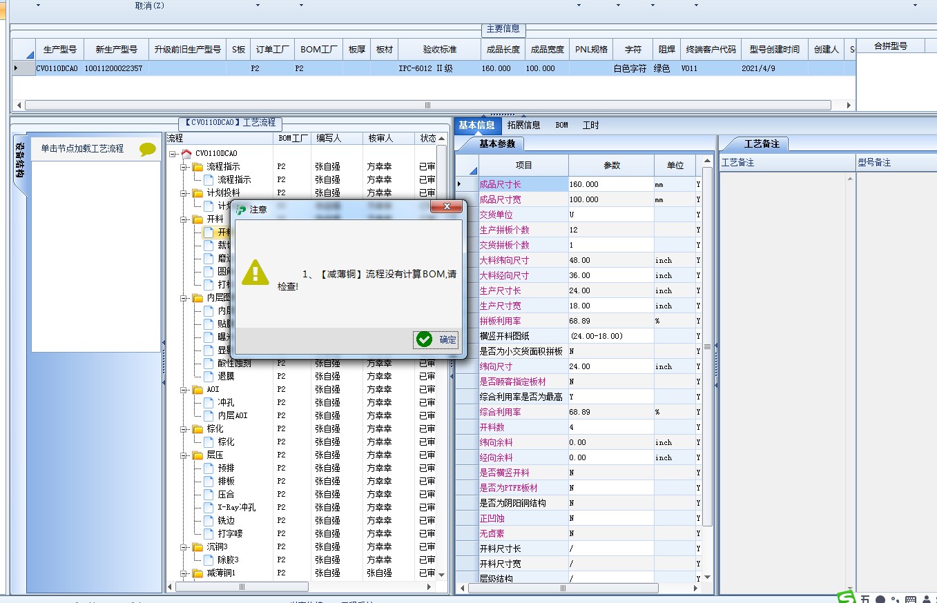This screenshot has height=603, width=937.
Task: Click the 减薄铜1 folder icon
Action: (198, 573)
